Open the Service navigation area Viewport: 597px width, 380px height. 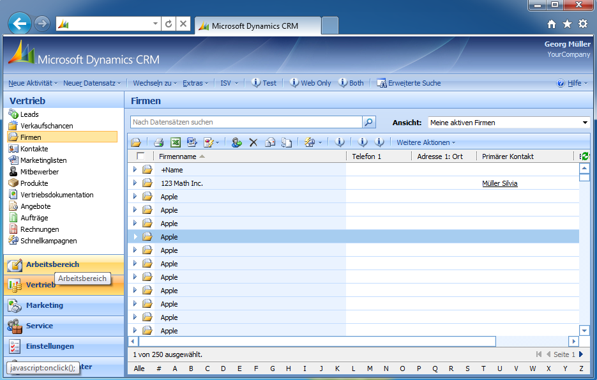tap(64, 326)
